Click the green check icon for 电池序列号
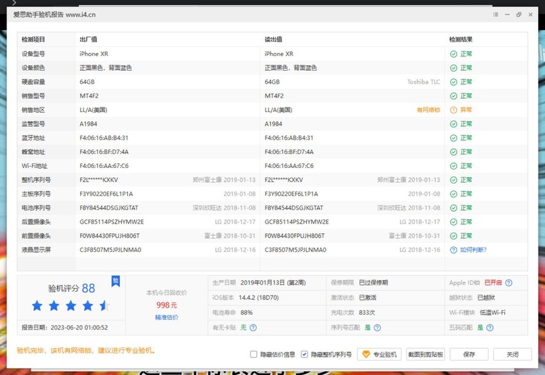 pyautogui.click(x=453, y=208)
